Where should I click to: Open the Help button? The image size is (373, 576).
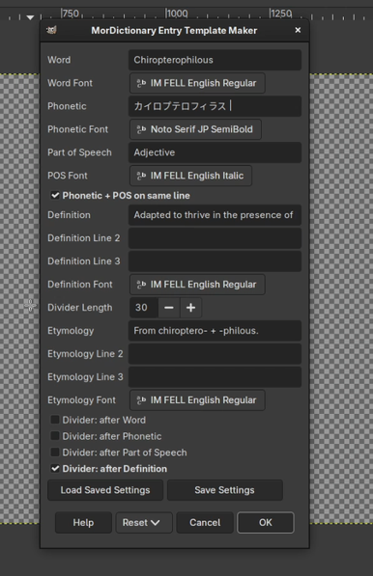click(83, 522)
